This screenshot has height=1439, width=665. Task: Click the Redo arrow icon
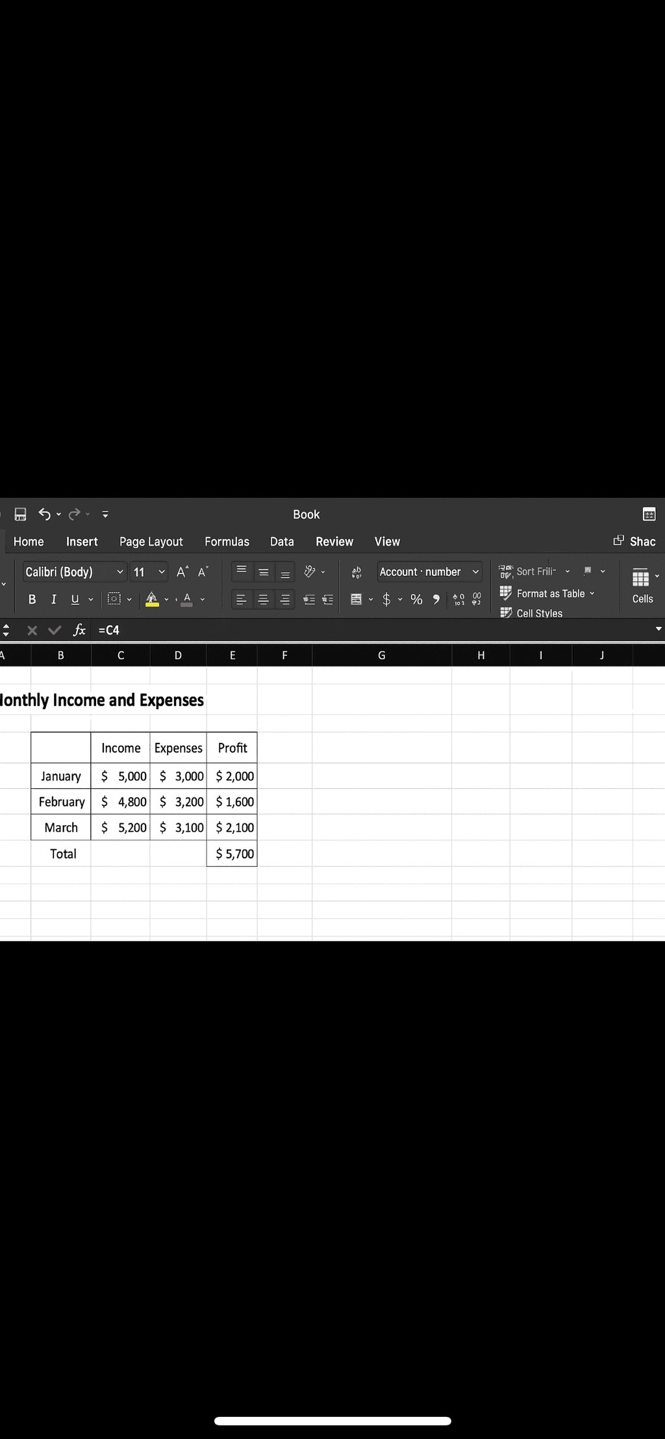click(x=74, y=514)
